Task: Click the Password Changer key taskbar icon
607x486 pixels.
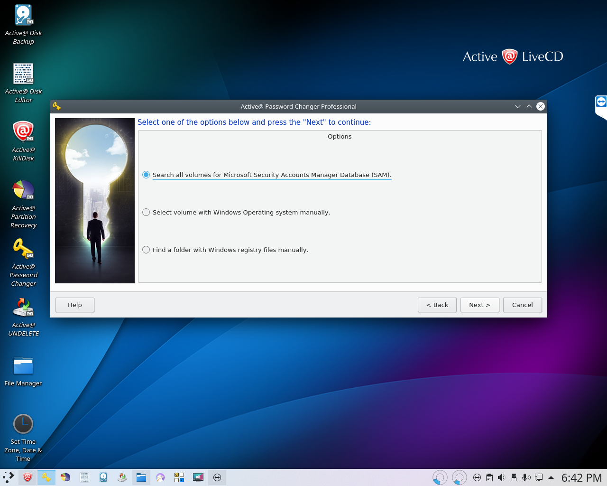Action: pyautogui.click(x=46, y=477)
